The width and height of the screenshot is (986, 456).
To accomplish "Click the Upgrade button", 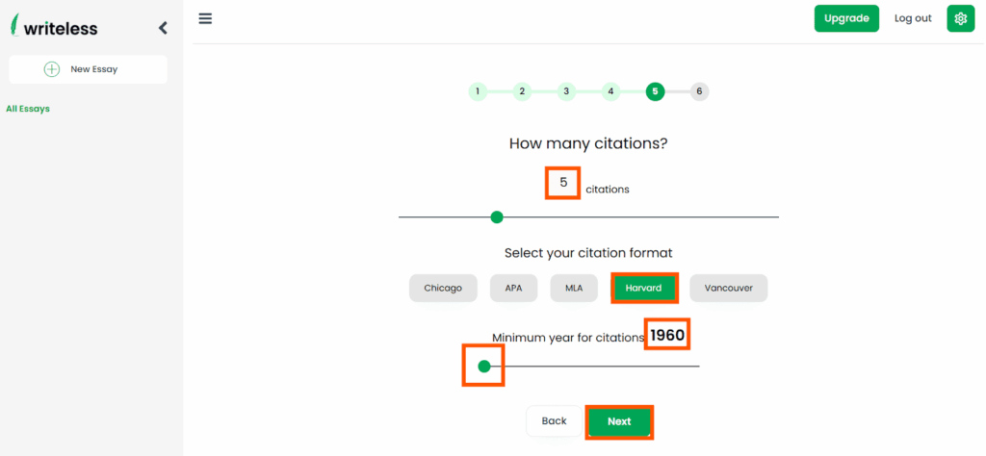I will coord(846,19).
